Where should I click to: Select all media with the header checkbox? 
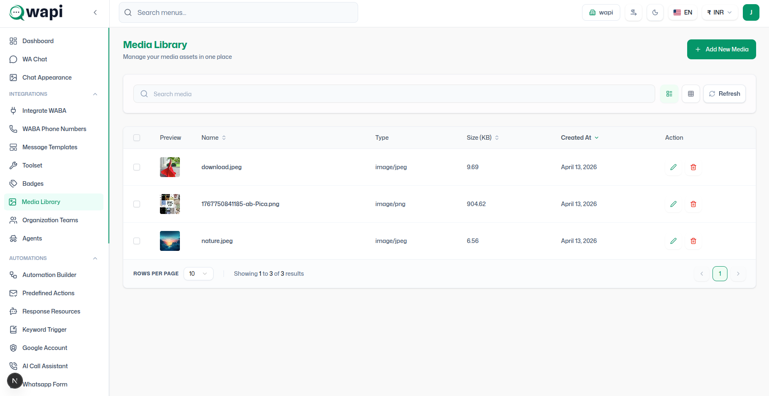[x=137, y=138]
